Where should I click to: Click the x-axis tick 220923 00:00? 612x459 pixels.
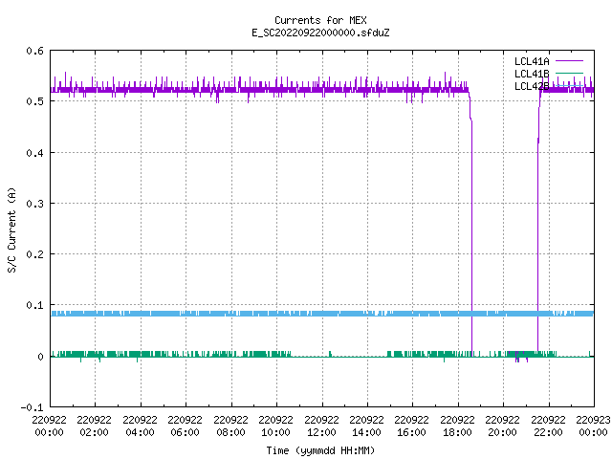[x=593, y=426]
